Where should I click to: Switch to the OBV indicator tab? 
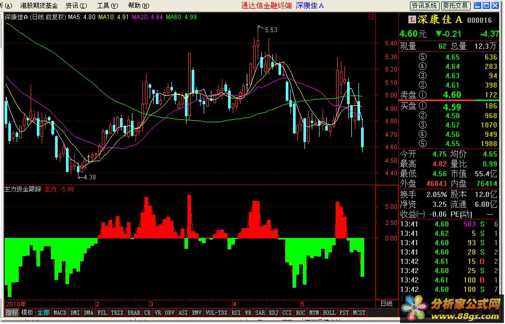pos(170,313)
